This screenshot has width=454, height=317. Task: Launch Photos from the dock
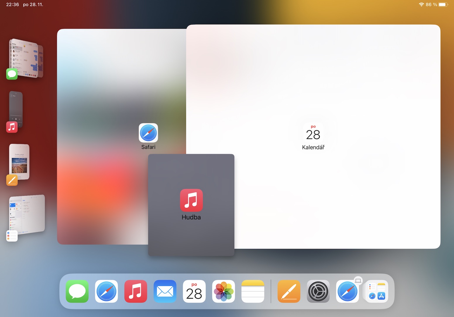(223, 291)
